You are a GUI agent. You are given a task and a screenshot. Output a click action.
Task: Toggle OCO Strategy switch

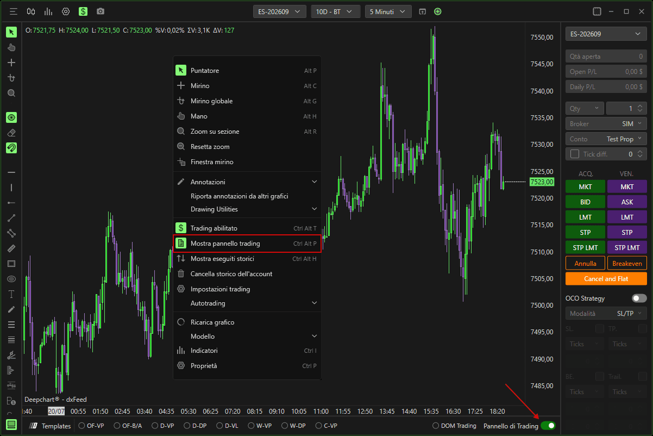pos(639,298)
